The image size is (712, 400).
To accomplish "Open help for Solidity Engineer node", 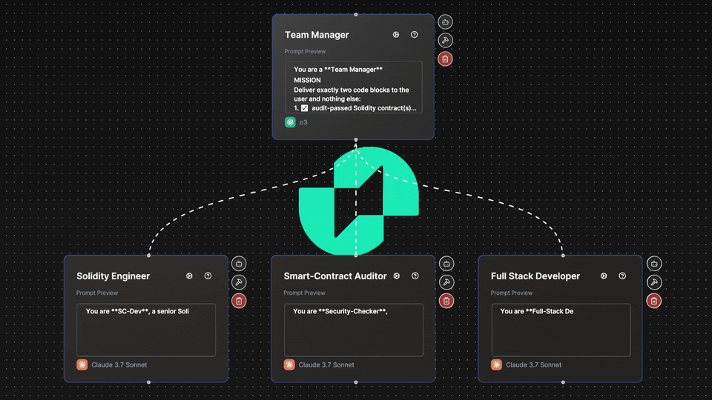I will [x=208, y=276].
